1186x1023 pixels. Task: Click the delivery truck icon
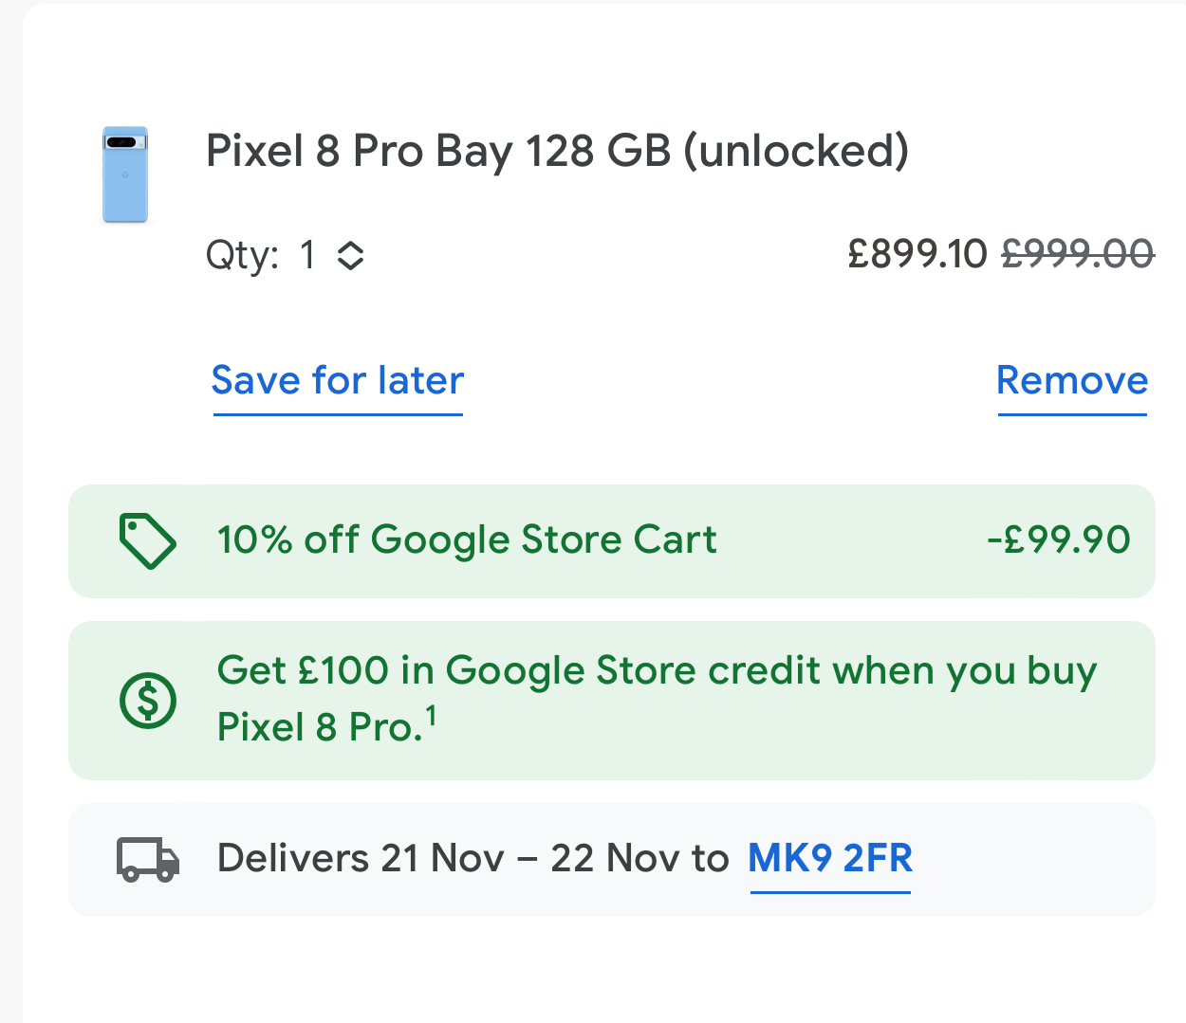[148, 860]
